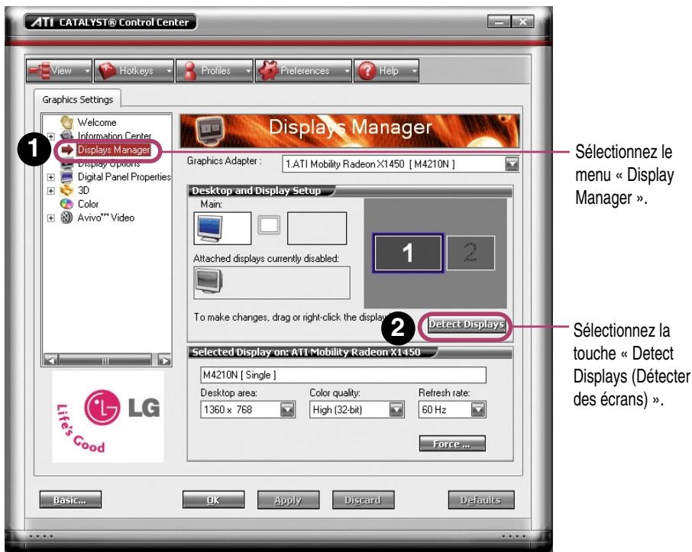Click the Detect Displays button
692x552 pixels.
[466, 324]
